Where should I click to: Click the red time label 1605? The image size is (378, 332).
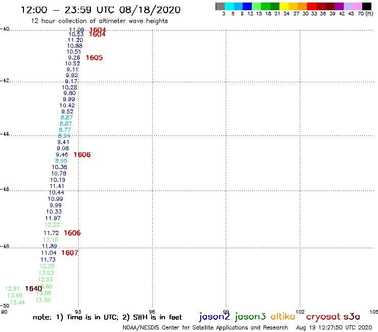click(x=94, y=58)
